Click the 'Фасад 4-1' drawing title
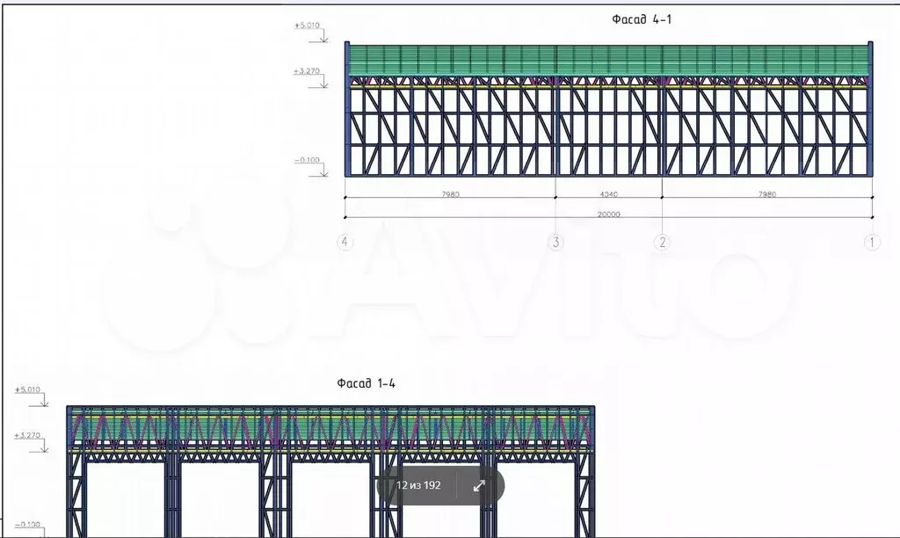Image resolution: width=900 pixels, height=538 pixels. tap(642, 19)
